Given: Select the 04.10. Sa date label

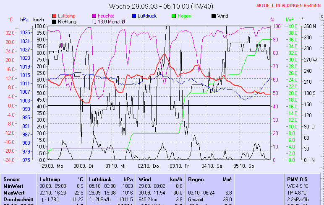Looking at the screenshot, I should coord(212,166).
